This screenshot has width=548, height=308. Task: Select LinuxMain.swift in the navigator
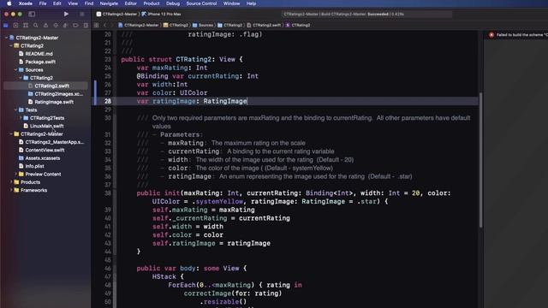46,126
